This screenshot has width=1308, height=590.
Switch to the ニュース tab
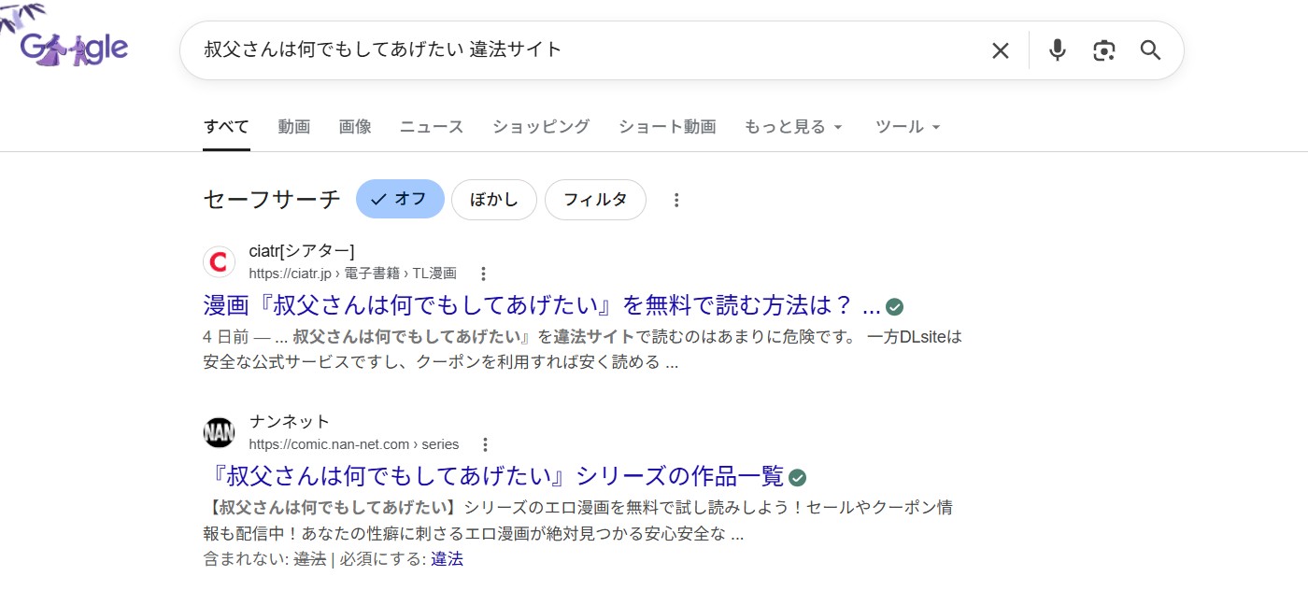click(432, 127)
